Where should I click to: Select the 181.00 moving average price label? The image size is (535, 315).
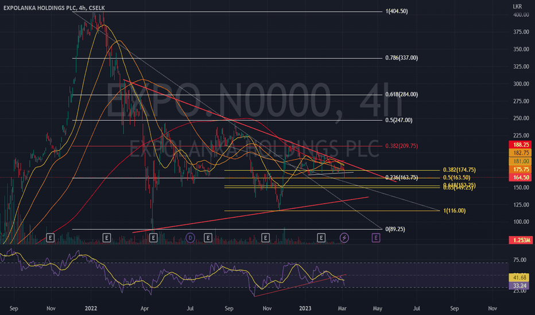(x=520, y=161)
